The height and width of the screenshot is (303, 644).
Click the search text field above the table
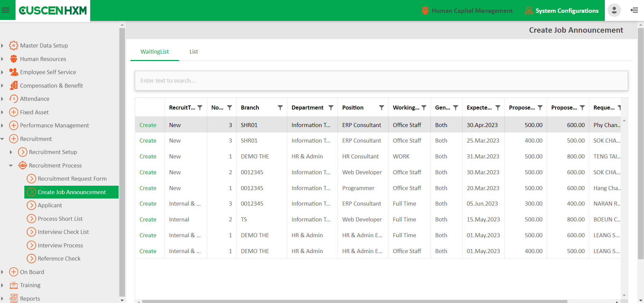tap(381, 81)
